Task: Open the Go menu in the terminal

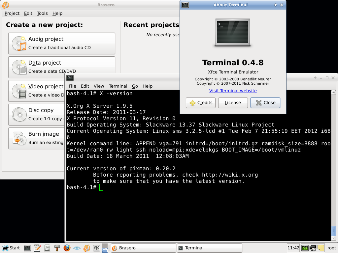Action: [x=135, y=86]
